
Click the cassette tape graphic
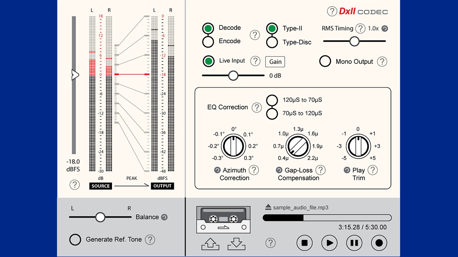[223, 219]
